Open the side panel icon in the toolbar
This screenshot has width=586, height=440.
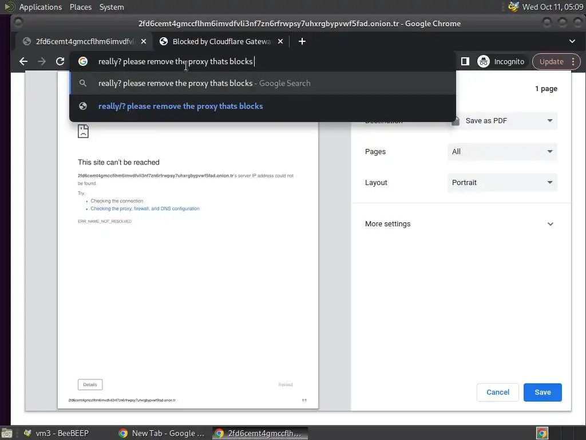click(465, 61)
